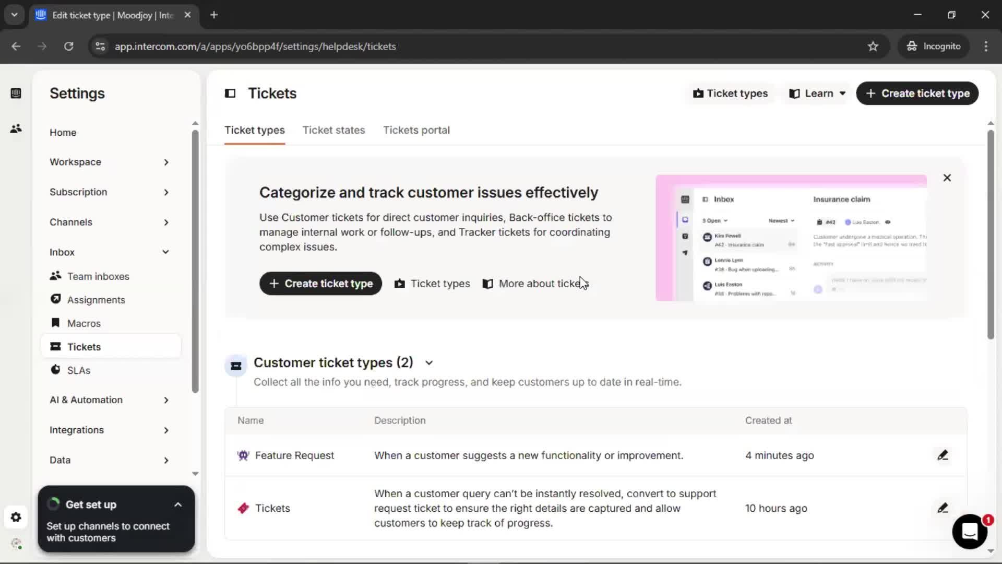The image size is (1002, 564).
Task: Expand the Data section
Action: tap(110, 460)
